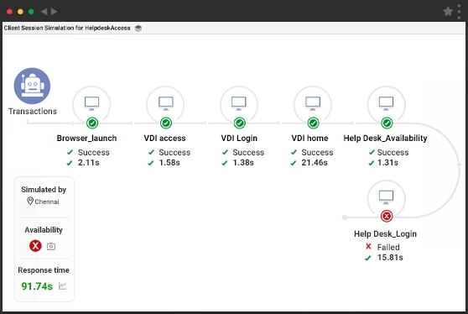The height and width of the screenshot is (314, 468).
Task: Click the Transactions robot icon
Action: pos(32,86)
